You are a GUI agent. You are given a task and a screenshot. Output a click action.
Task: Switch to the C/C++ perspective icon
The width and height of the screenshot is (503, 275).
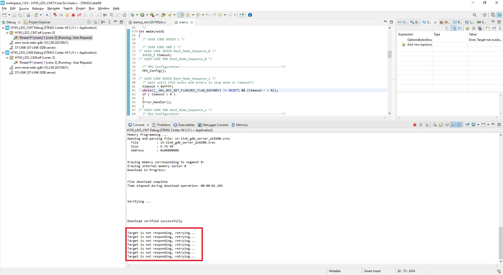(493, 15)
